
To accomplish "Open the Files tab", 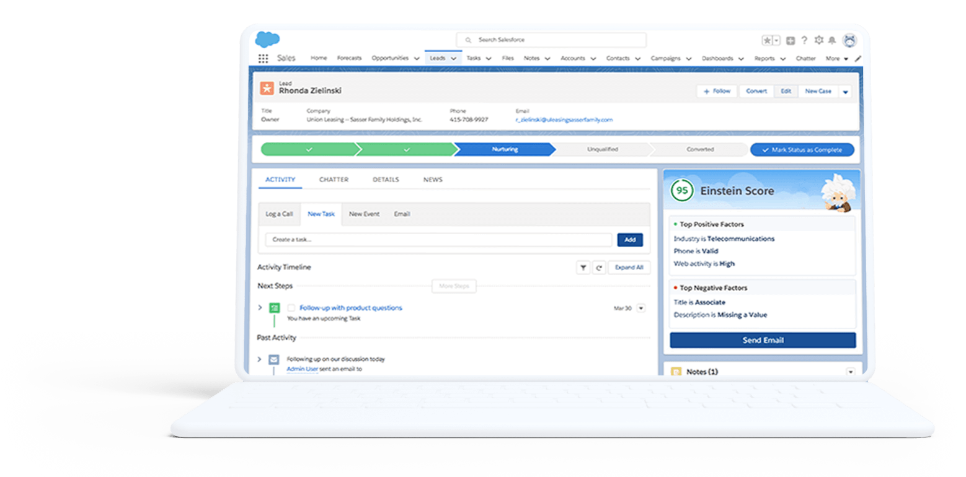I will [508, 58].
